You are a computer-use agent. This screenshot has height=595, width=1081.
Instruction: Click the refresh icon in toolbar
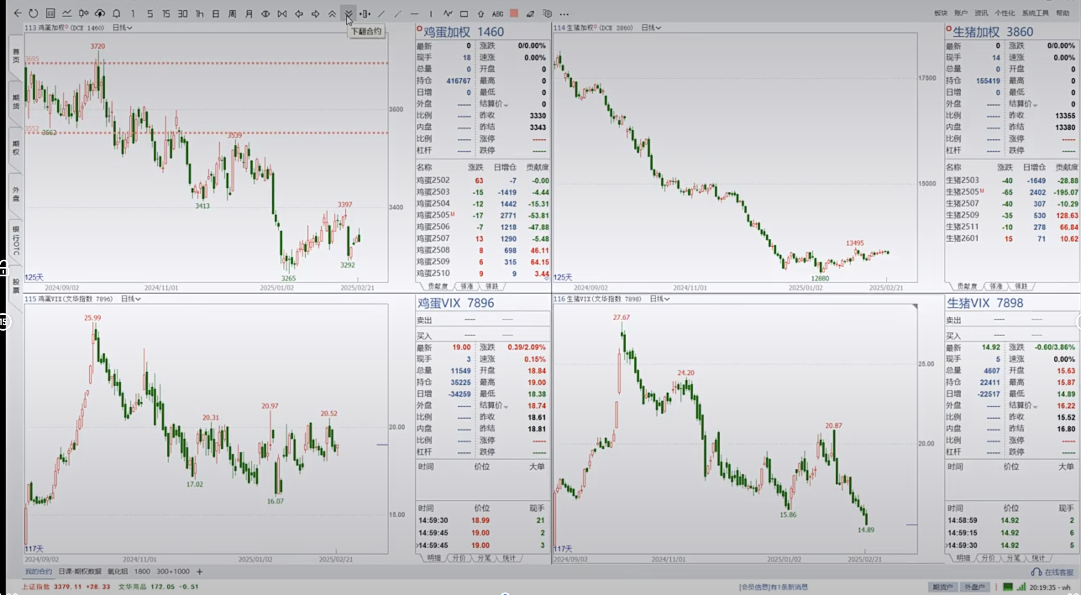[33, 13]
